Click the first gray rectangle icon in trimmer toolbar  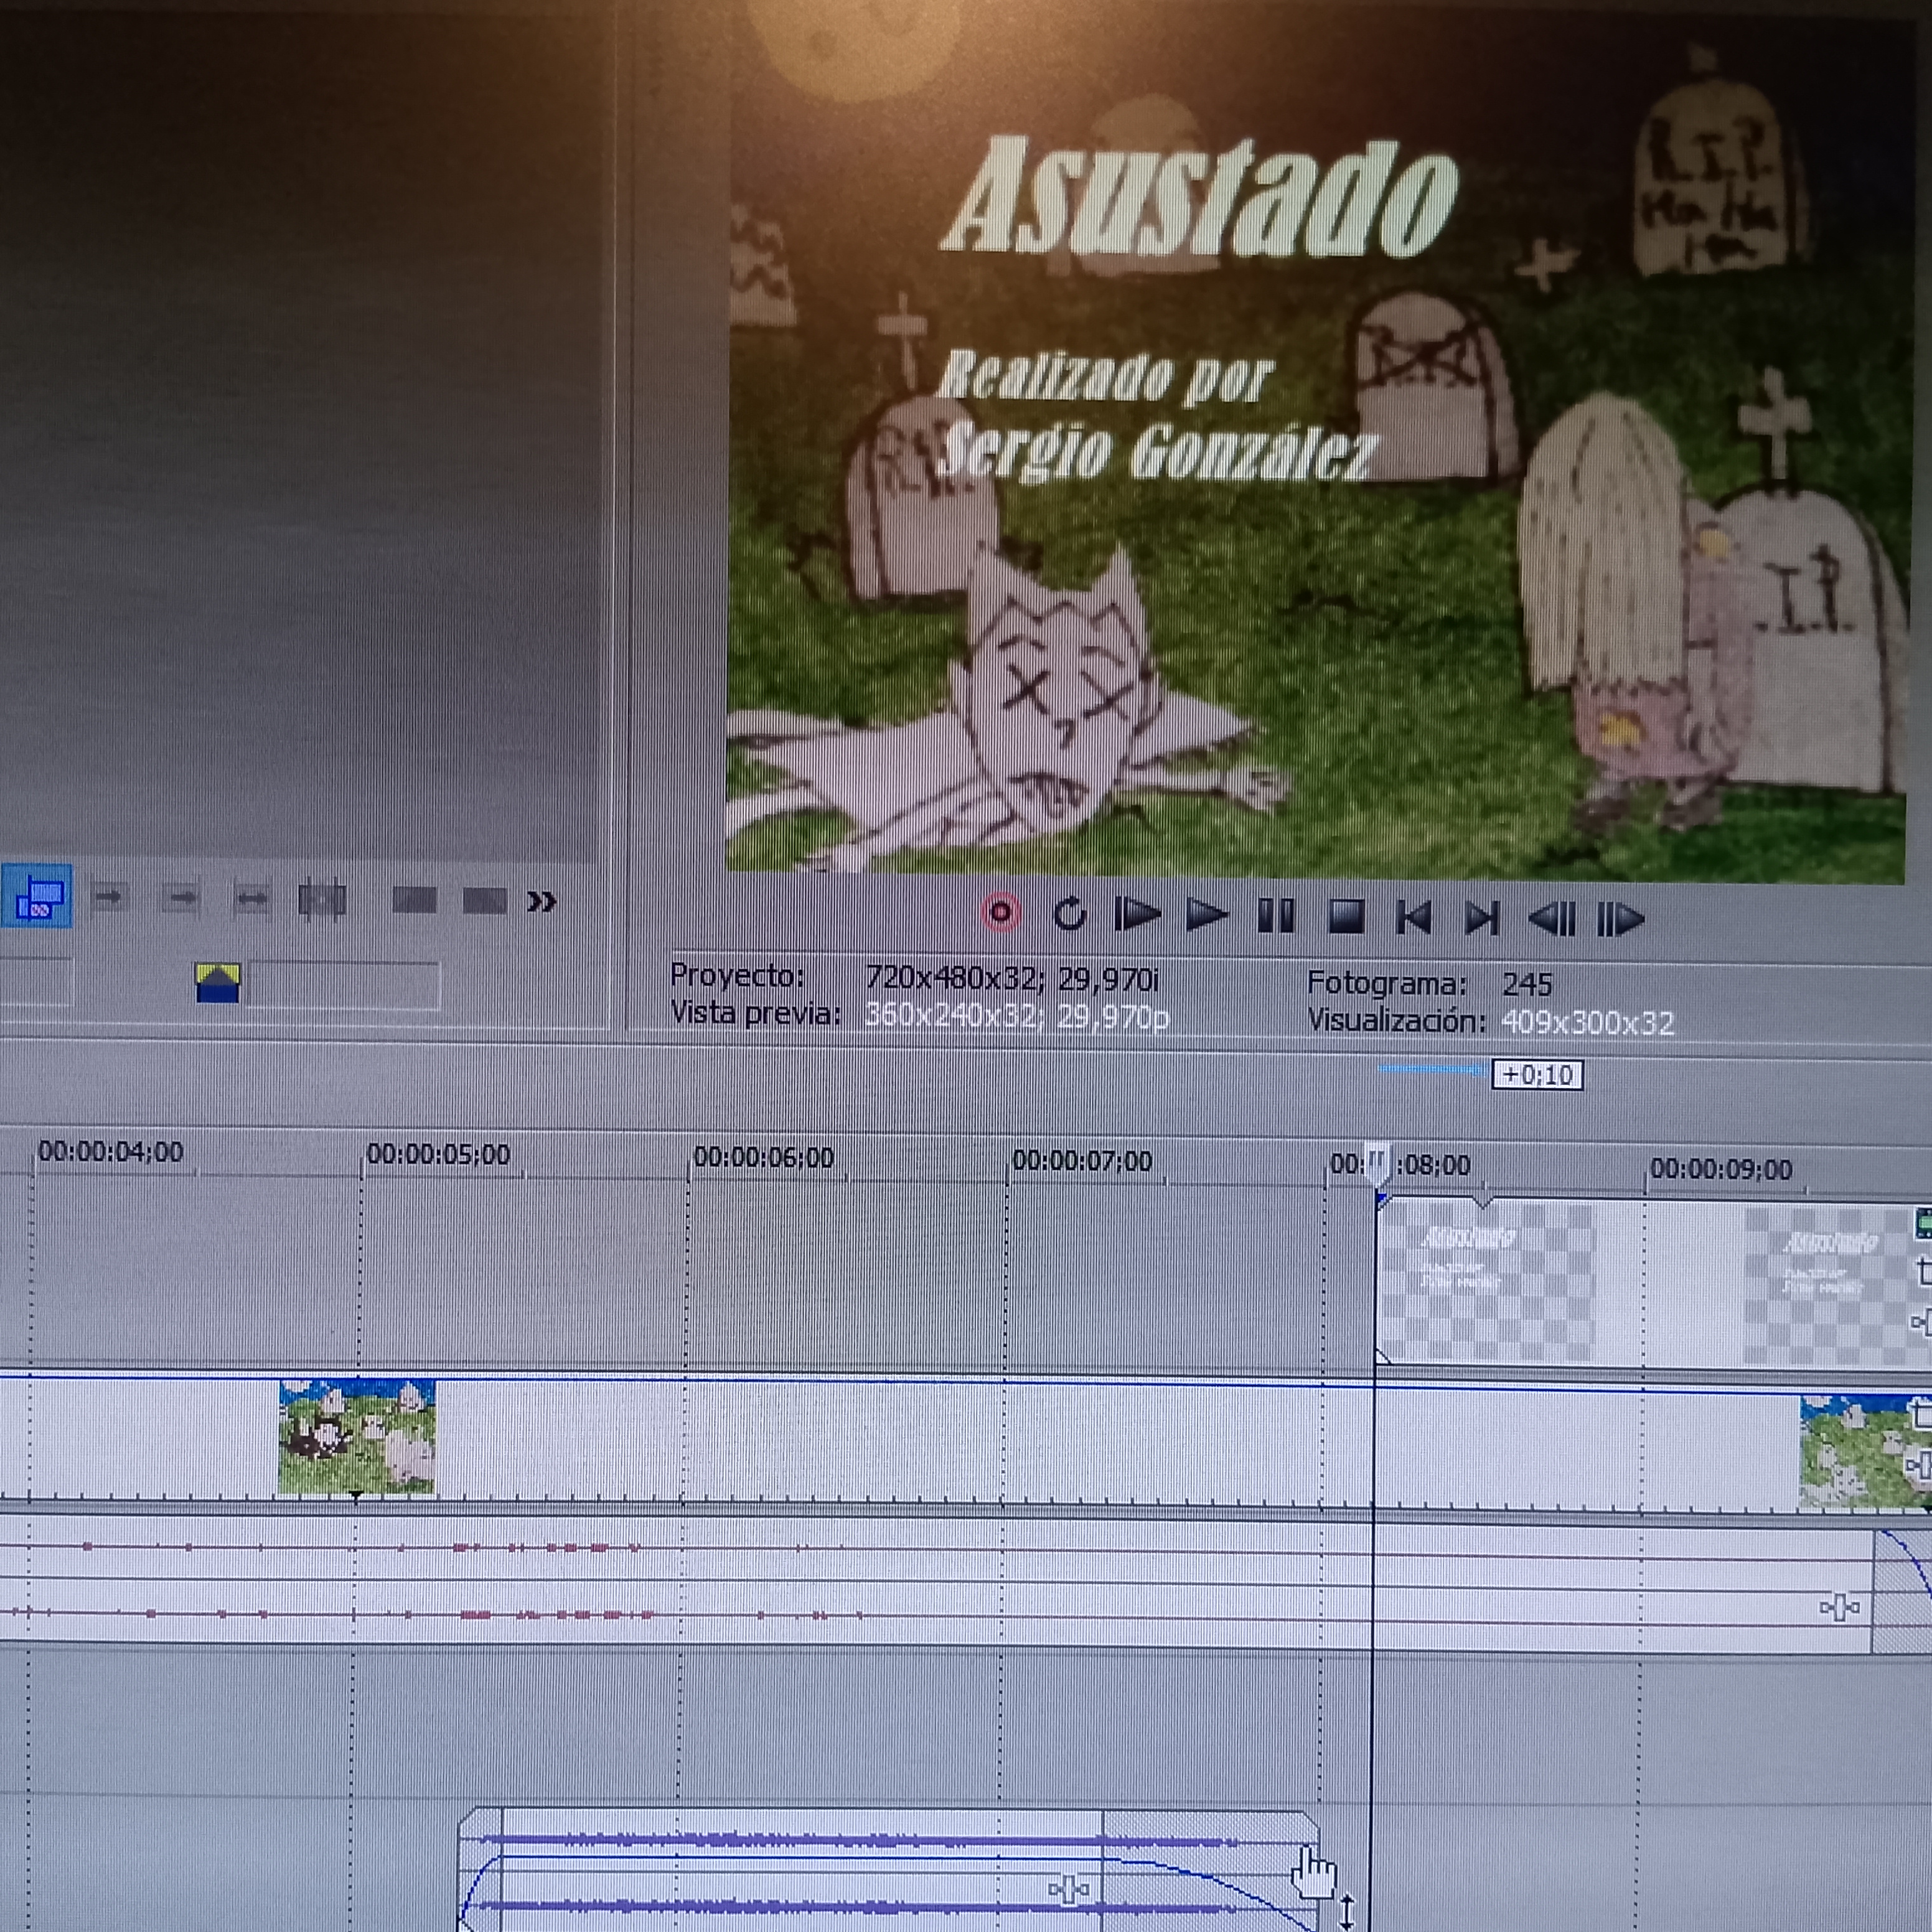pyautogui.click(x=414, y=901)
